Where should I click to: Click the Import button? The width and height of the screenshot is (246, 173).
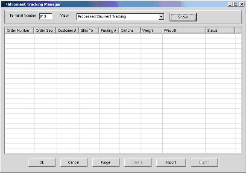171,162
